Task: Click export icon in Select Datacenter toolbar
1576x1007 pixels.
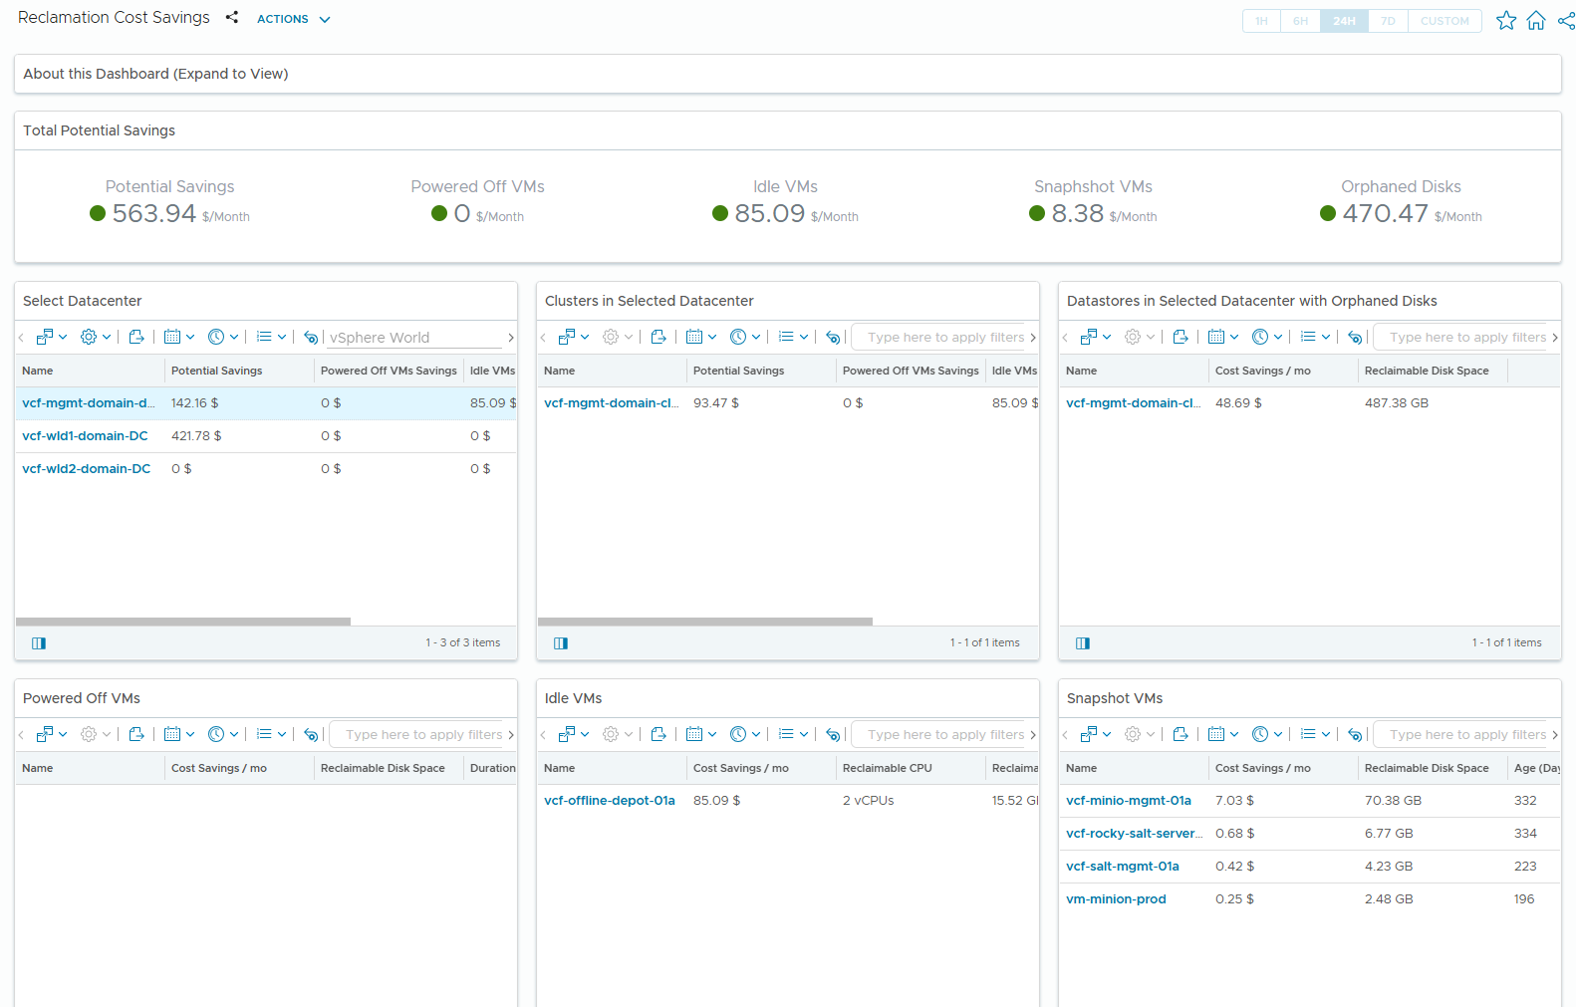Action: pyautogui.click(x=136, y=337)
